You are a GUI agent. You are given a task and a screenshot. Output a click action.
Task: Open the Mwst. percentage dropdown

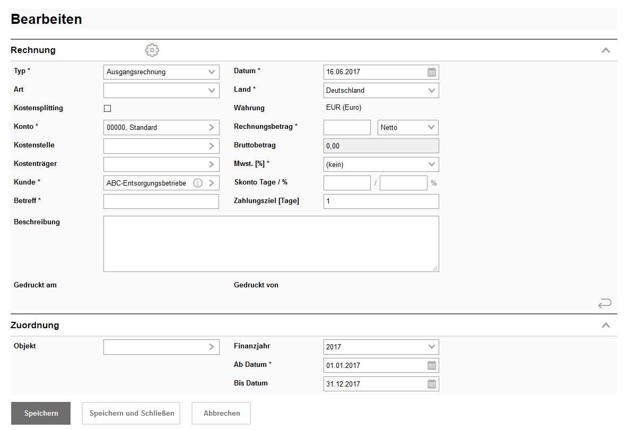381,164
